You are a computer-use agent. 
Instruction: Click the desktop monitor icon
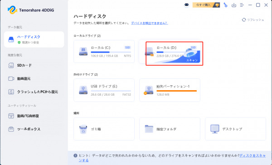(x=215, y=129)
